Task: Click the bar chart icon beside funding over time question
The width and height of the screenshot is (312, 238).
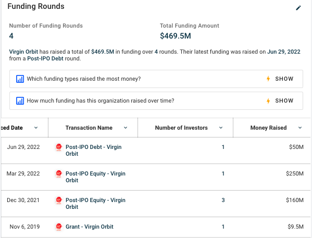Action: pyautogui.click(x=20, y=101)
